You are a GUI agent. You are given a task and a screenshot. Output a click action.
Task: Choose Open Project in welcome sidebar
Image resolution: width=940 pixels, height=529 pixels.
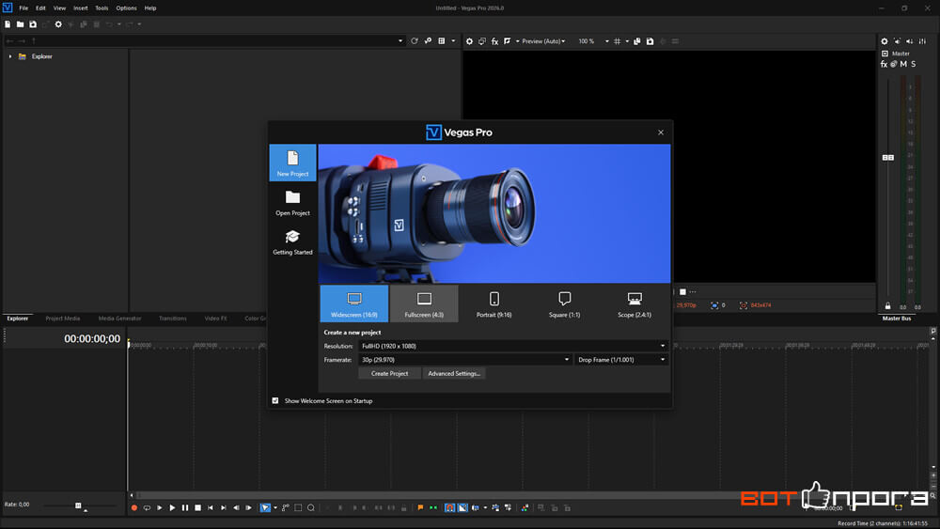pos(292,203)
